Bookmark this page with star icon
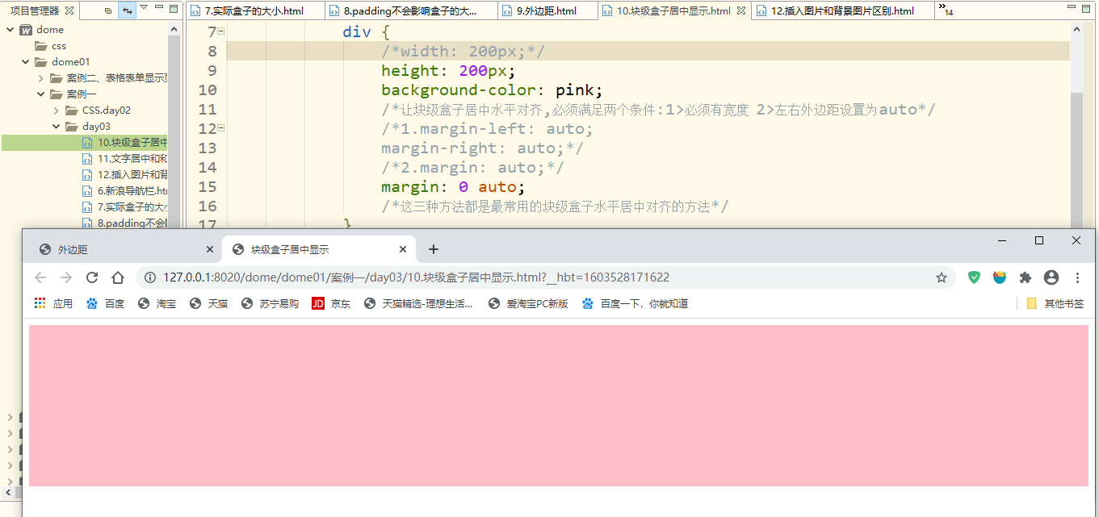Image resolution: width=1099 pixels, height=517 pixels. coord(941,277)
